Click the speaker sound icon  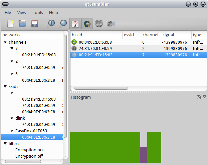(x=111, y=24)
